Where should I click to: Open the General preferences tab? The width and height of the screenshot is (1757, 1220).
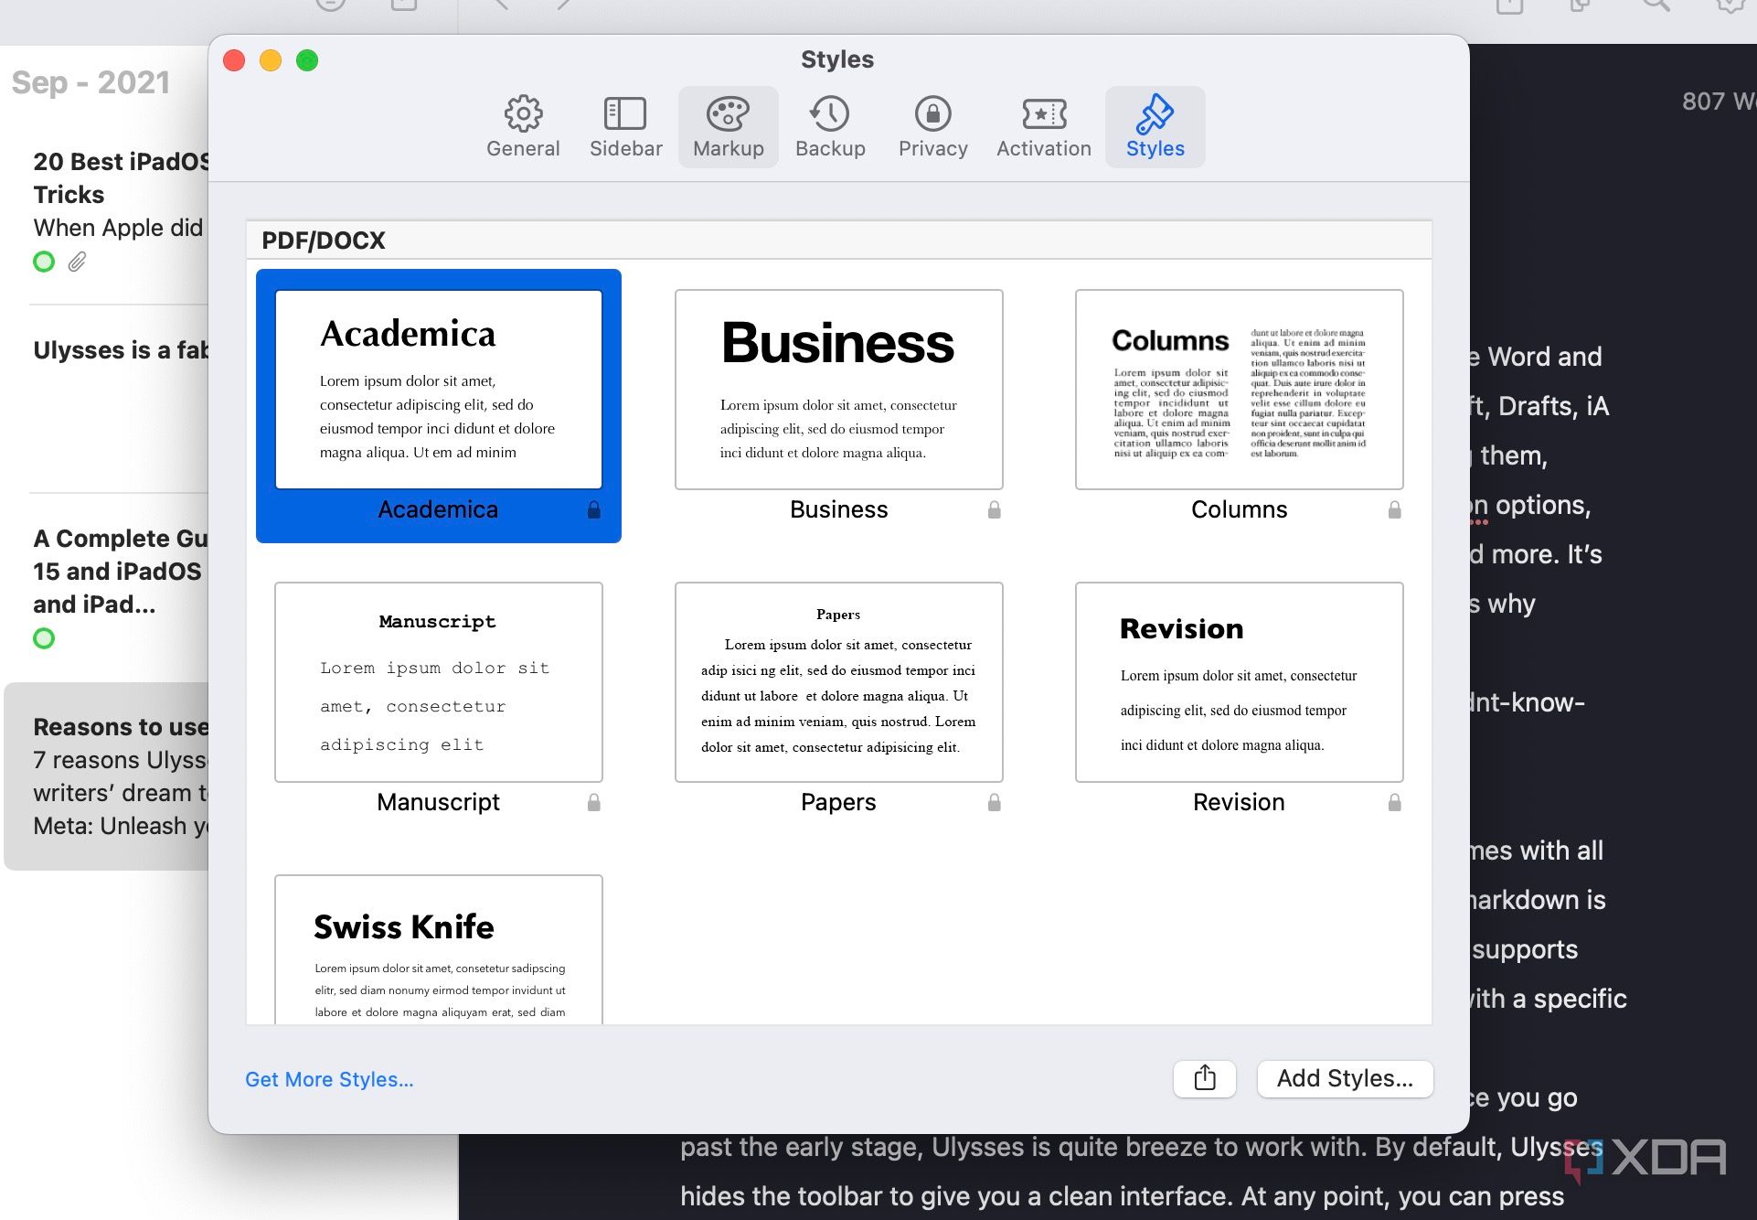[523, 127]
